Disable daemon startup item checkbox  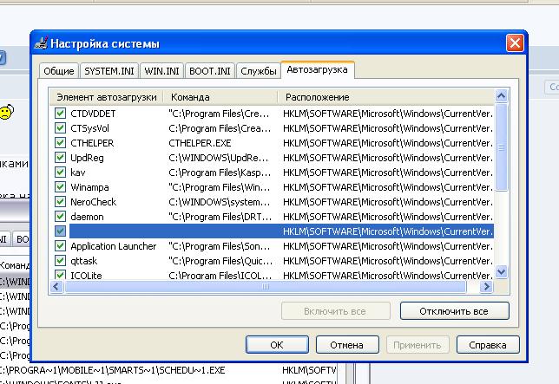60,217
